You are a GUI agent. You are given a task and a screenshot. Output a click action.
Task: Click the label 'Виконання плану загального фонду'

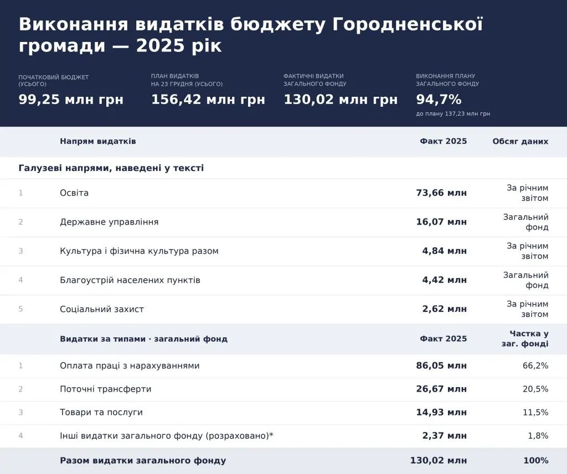pyautogui.click(x=447, y=80)
